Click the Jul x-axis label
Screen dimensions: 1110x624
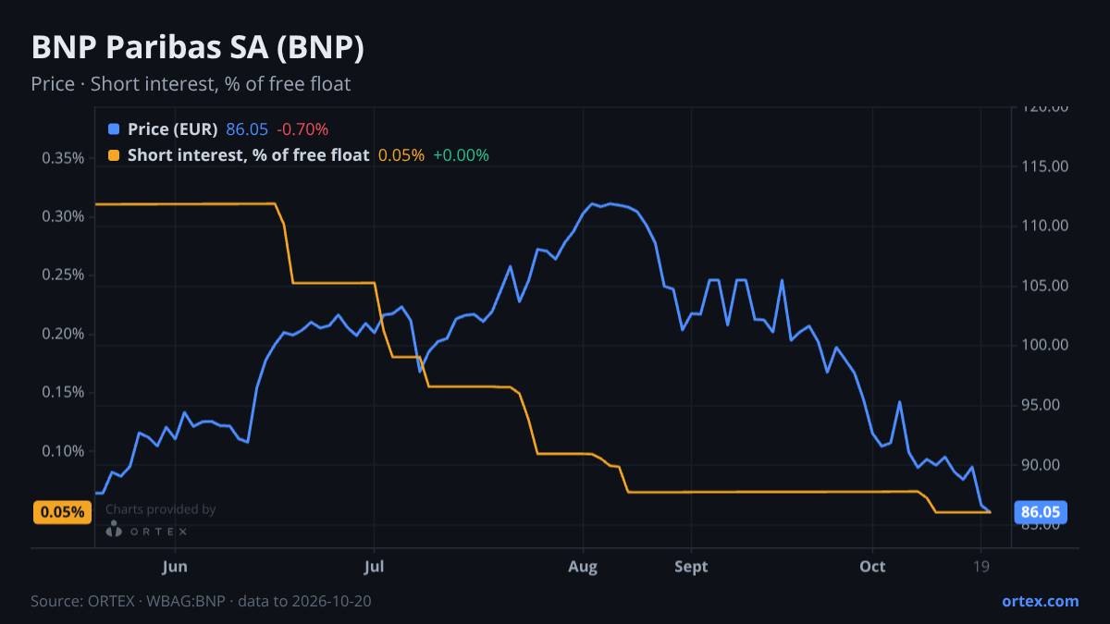click(x=374, y=566)
